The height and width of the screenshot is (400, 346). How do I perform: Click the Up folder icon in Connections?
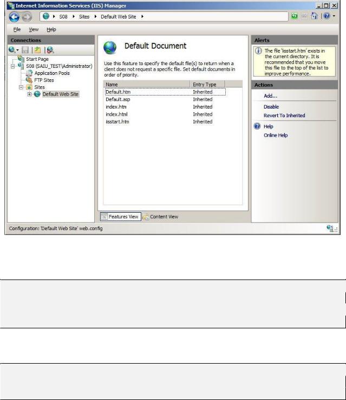click(x=38, y=50)
